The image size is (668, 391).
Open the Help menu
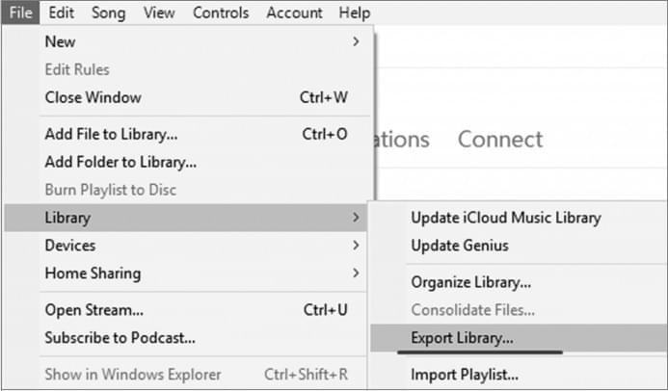[x=354, y=13]
